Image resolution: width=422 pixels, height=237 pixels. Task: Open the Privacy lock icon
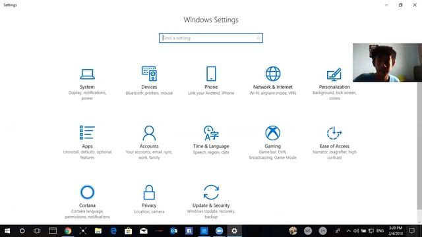pyautogui.click(x=149, y=192)
